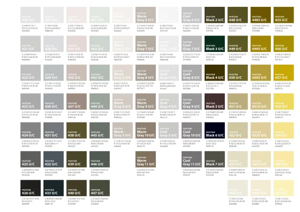Screen dimensions: 300x212
Task: Click the Cool Gray 7 U/C swatch
Action: pyautogui.click(x=192, y=44)
